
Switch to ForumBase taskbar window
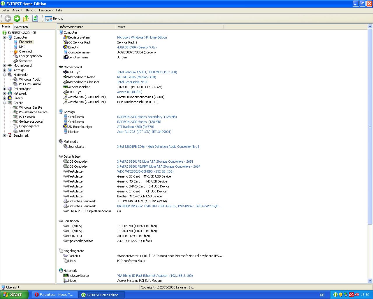click(x=54, y=295)
